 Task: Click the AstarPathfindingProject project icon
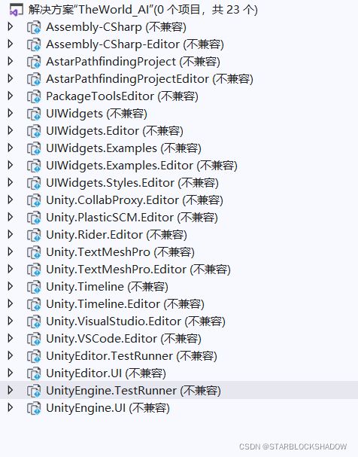pos(34,62)
